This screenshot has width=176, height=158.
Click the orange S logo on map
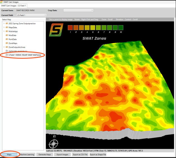click(x=56, y=30)
